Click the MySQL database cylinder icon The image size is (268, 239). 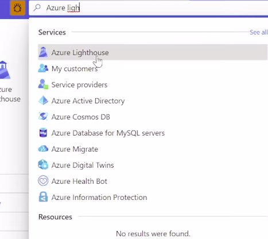[x=43, y=133]
